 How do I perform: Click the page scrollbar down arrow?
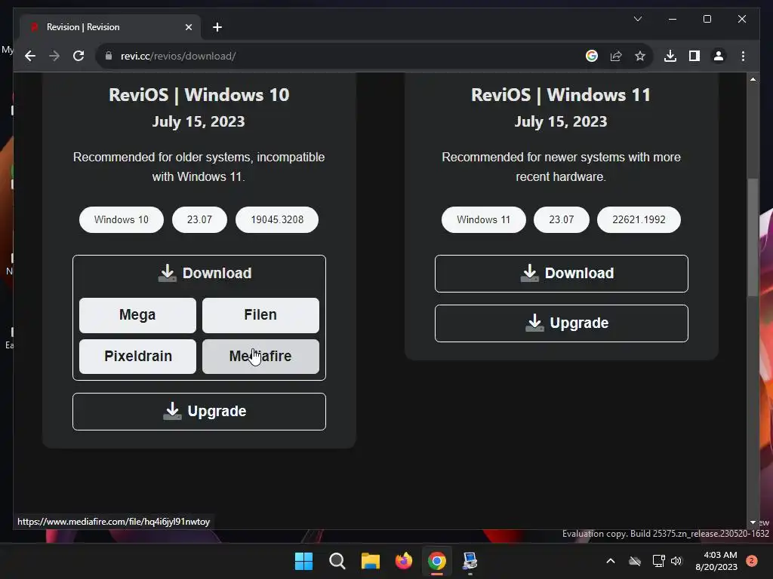tap(753, 522)
